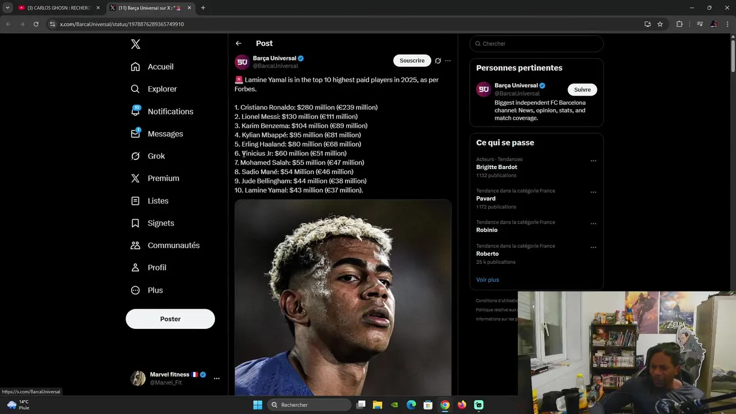The width and height of the screenshot is (736, 414).
Task: Open more options for Roberto trend
Action: (x=593, y=248)
